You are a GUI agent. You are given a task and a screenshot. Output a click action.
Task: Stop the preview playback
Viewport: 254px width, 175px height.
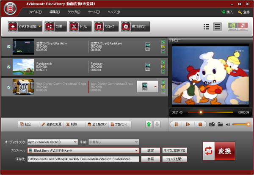pos(200,125)
